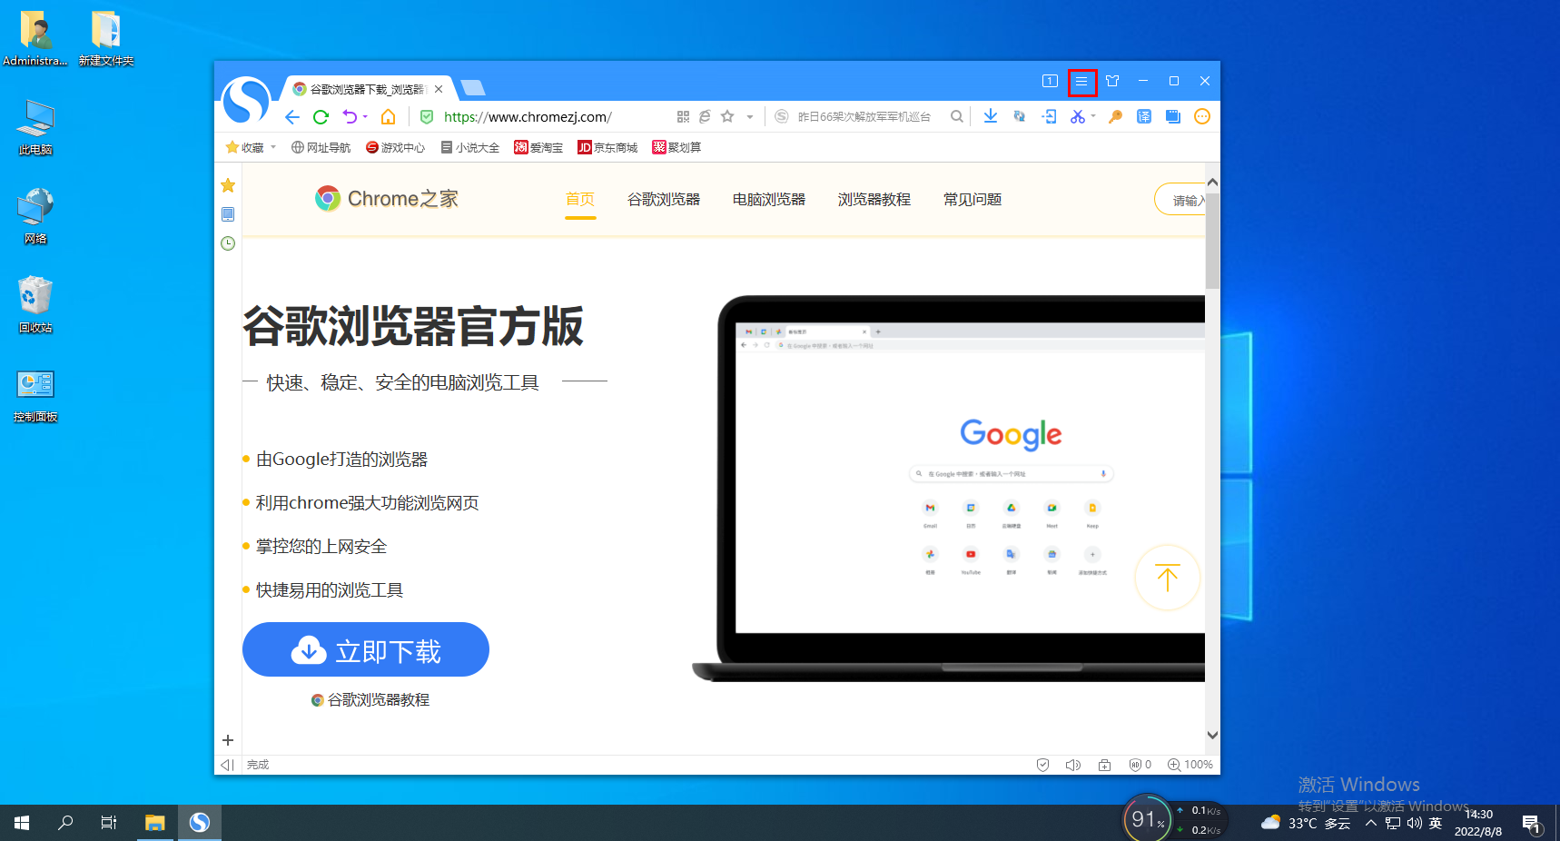Open the password key manager
Screen dimensions: 1560x841
(1115, 116)
